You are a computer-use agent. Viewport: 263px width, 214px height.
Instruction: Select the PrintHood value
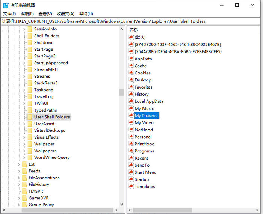pyautogui.click(x=145, y=144)
